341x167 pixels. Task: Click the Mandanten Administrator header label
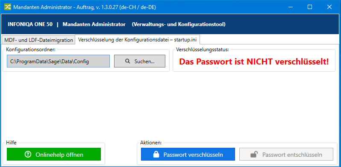94,24
